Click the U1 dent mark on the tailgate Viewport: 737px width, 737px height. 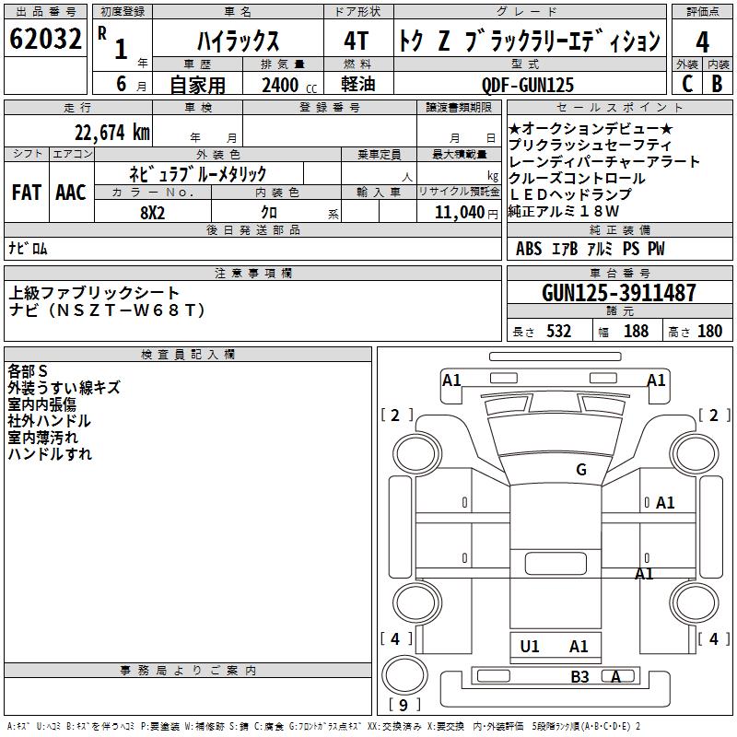point(530,647)
